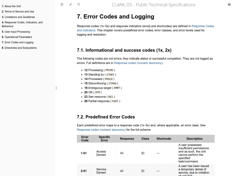Open chapter 2. Terms of Service and Use
This screenshot has height=176, width=235.
[x=18, y=12]
